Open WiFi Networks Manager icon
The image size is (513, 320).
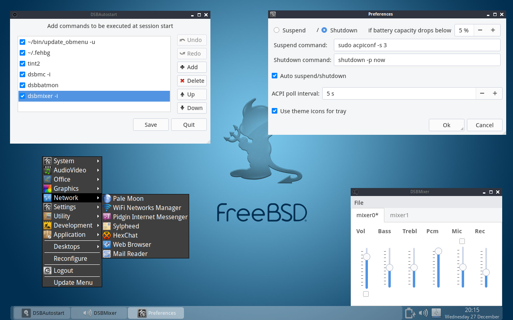[x=107, y=208]
